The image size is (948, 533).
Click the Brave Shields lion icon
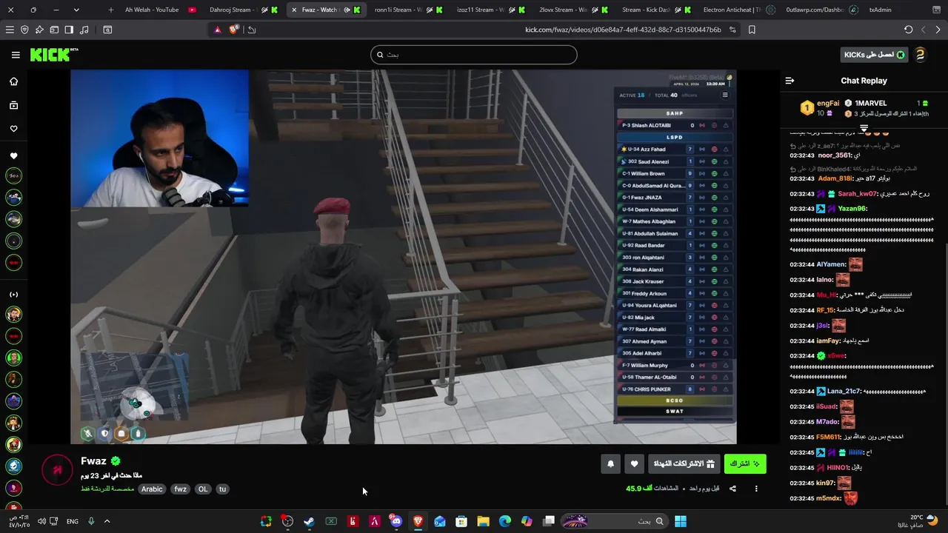234,30
